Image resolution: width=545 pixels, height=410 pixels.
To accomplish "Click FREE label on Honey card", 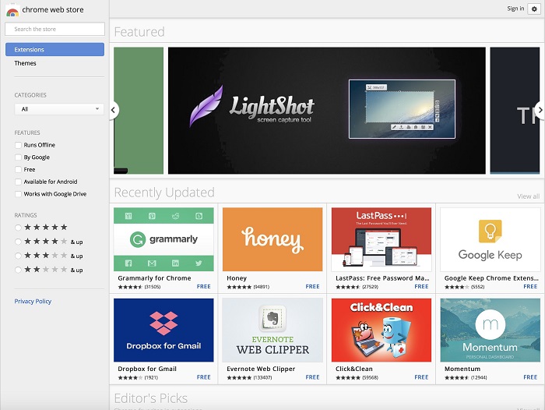I will point(312,286).
